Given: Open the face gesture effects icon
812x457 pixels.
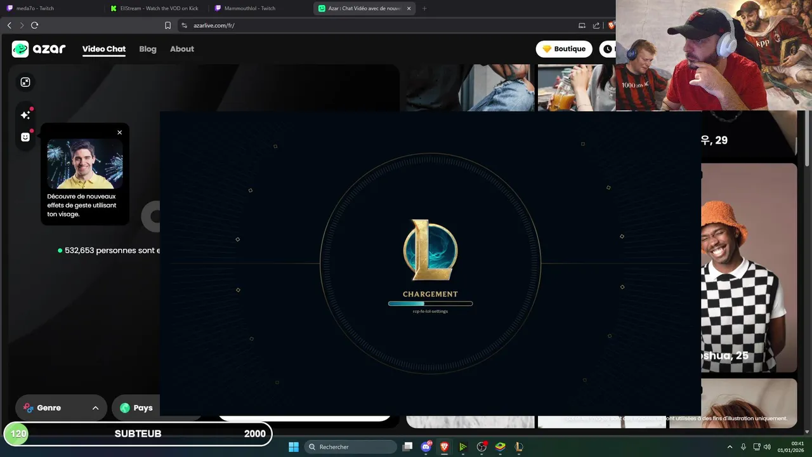Looking at the screenshot, I should click(25, 137).
